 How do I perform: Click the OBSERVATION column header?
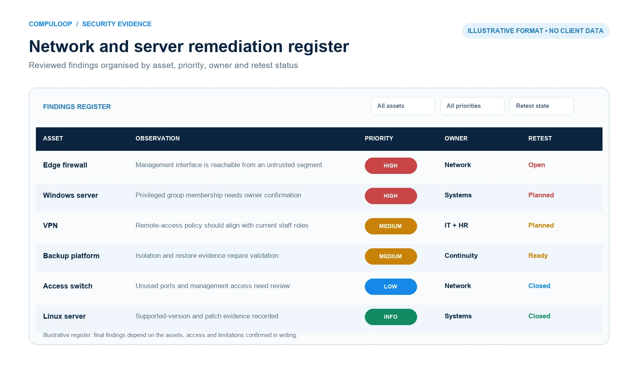[158, 138]
